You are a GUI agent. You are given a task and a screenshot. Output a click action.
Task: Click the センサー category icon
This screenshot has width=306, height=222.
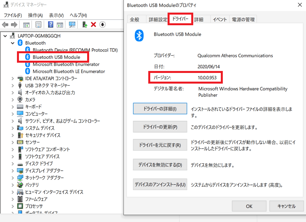[x=20, y=142]
